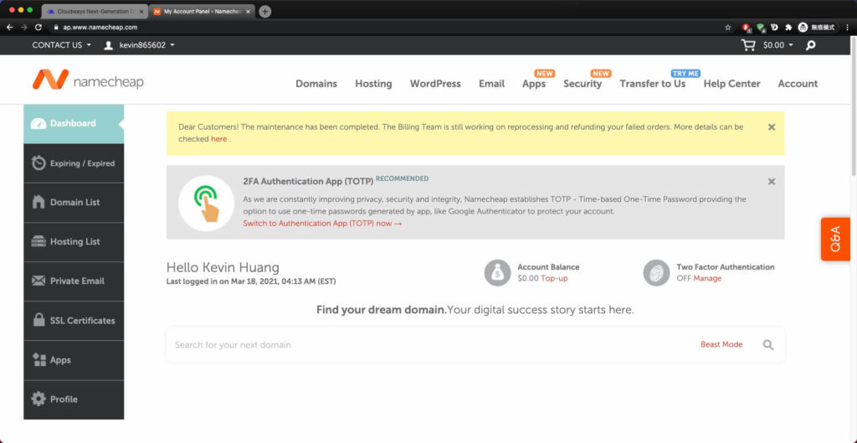
Task: Click the Two Factor Authentication fingerprint icon
Action: pyautogui.click(x=656, y=272)
